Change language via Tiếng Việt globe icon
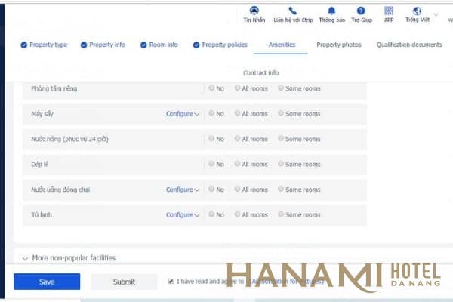Viewport: 453px width, 302px height. point(417,11)
